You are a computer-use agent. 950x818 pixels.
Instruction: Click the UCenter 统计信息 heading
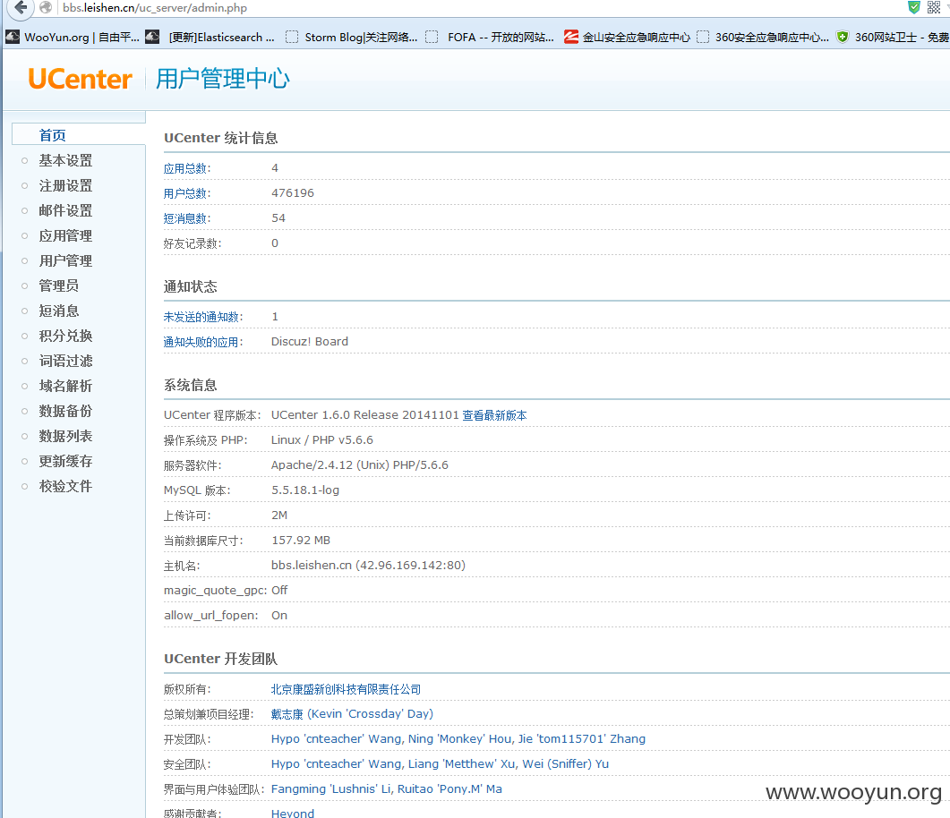220,138
